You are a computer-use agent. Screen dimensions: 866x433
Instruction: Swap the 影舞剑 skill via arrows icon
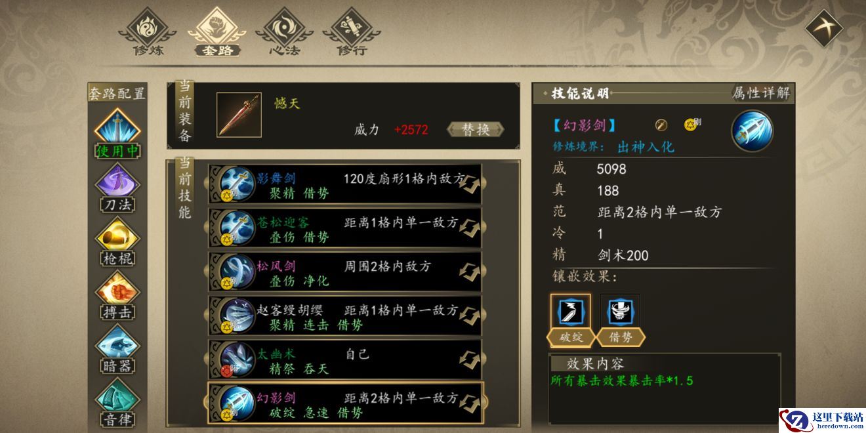tap(468, 184)
